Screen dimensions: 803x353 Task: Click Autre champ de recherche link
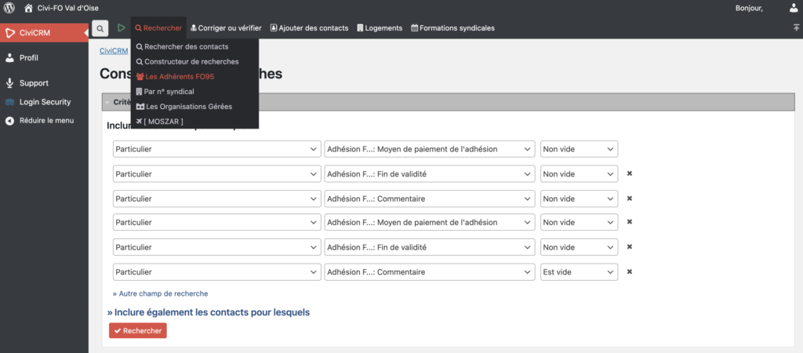coord(161,293)
